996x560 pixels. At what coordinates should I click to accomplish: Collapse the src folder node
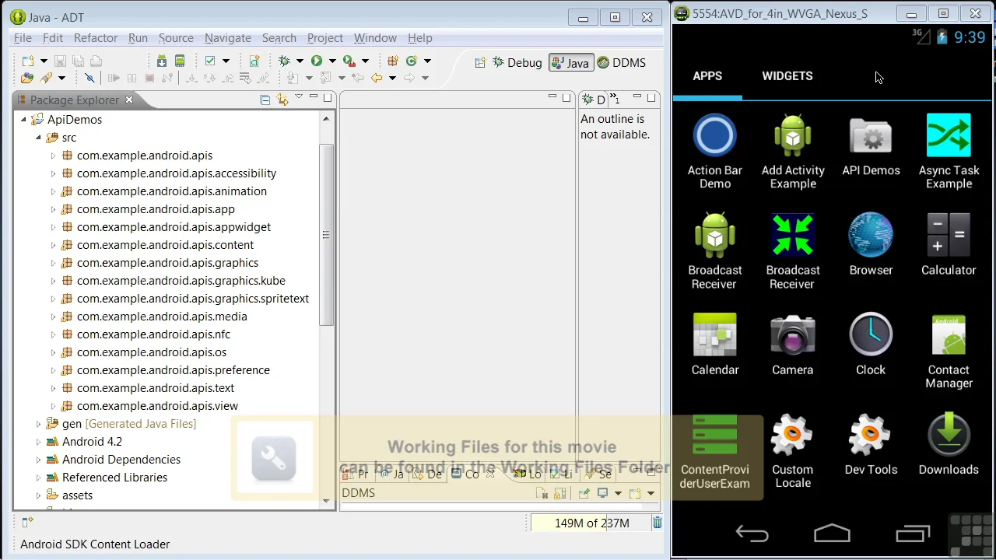point(38,138)
